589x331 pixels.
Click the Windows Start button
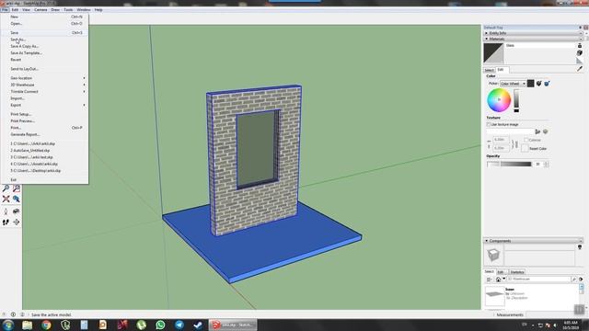click(8, 325)
